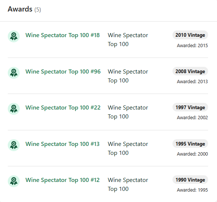Open the Wine Spectator Top 100 #96 link
Viewport: 217px width, 202px height.
63,72
